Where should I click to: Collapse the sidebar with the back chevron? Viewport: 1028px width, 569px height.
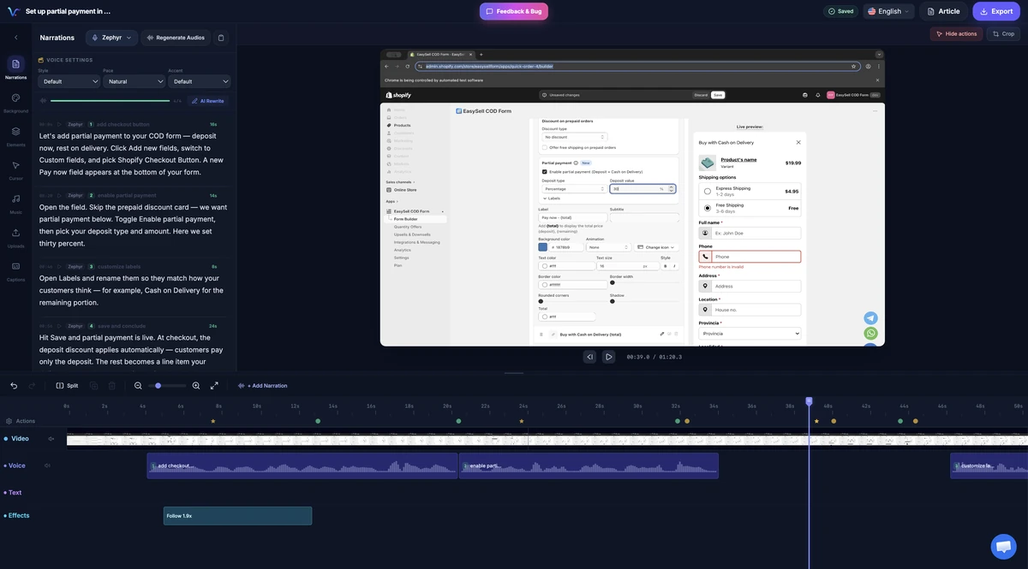click(15, 38)
